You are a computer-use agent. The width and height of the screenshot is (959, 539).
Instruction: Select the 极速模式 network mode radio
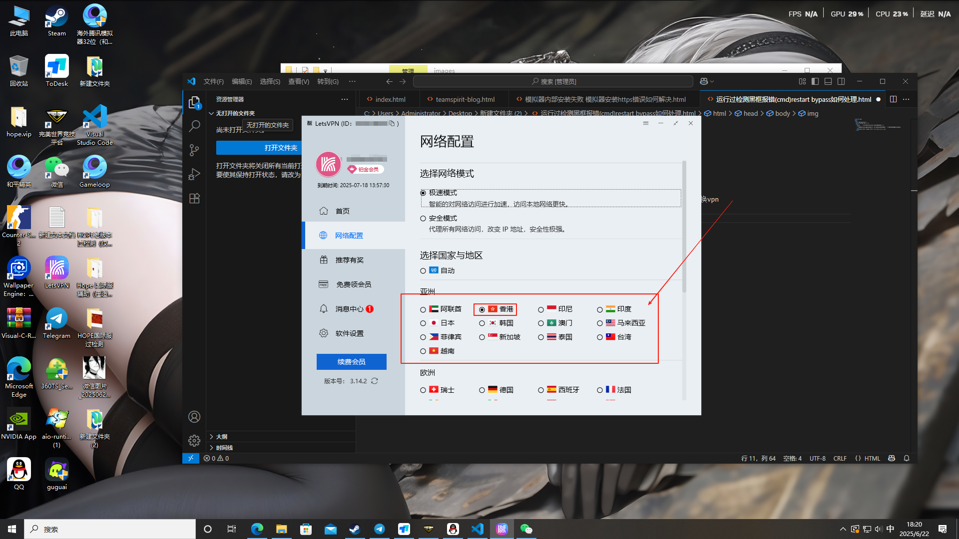coord(423,193)
